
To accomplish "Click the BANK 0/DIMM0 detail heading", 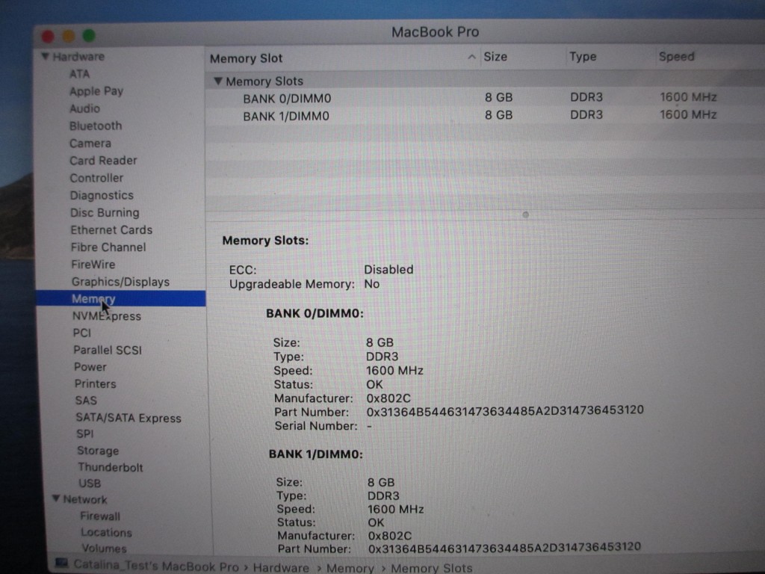I will click(315, 313).
